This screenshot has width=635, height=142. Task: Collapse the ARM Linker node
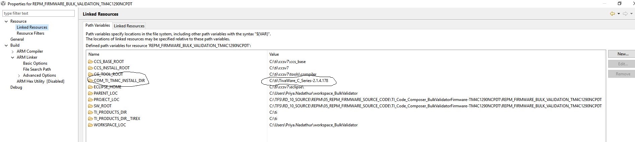(x=13, y=58)
